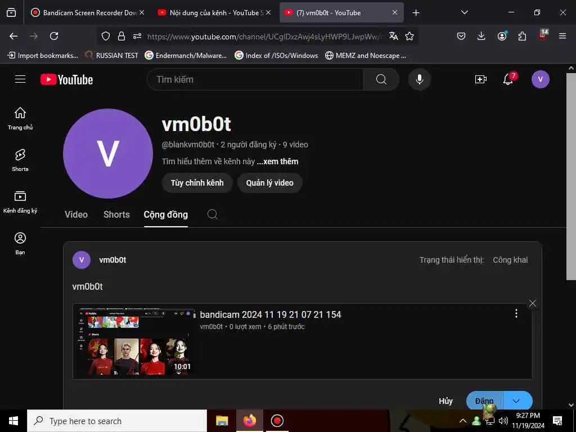The height and width of the screenshot is (432, 576).
Task: Select the vm0b0t YouTube browser tab
Action: (x=341, y=12)
